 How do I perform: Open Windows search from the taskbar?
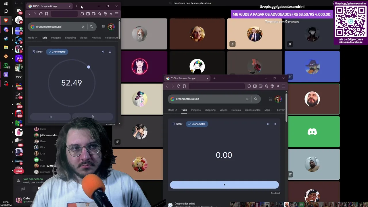point(6,12)
